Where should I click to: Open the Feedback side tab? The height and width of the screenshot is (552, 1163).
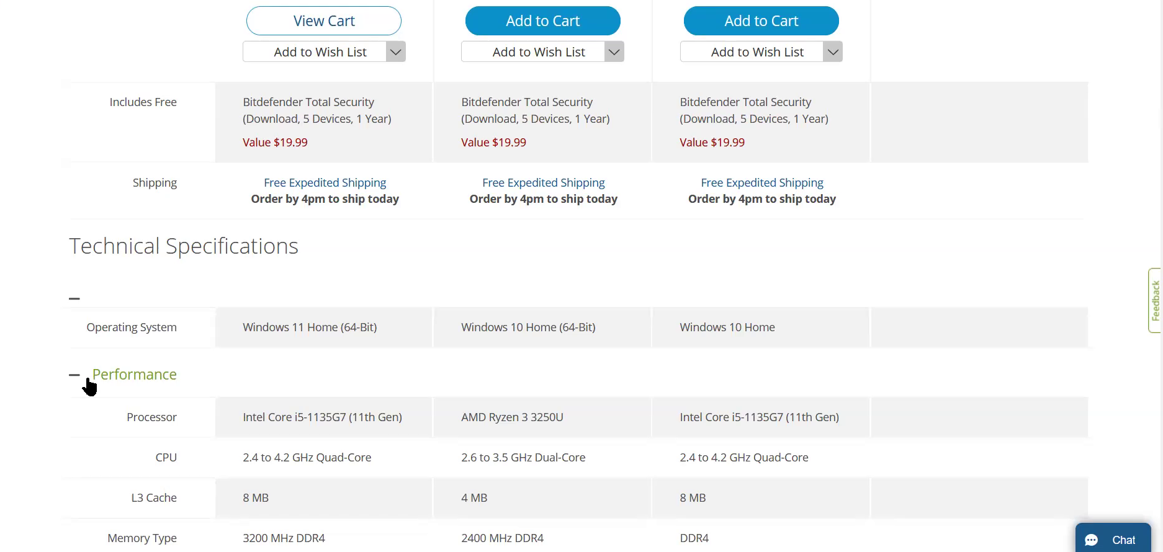click(1155, 301)
